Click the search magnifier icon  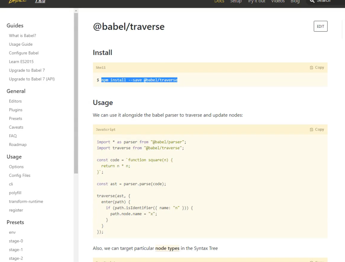tap(312, 1)
